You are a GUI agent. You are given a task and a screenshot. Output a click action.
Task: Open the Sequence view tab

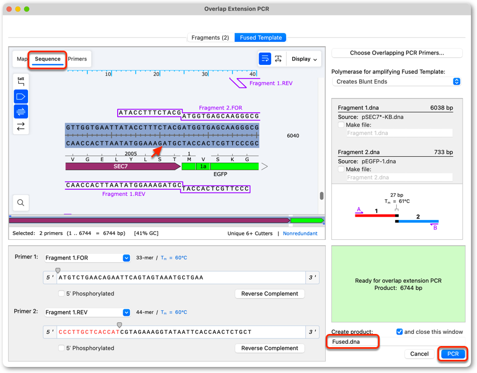[x=47, y=59]
